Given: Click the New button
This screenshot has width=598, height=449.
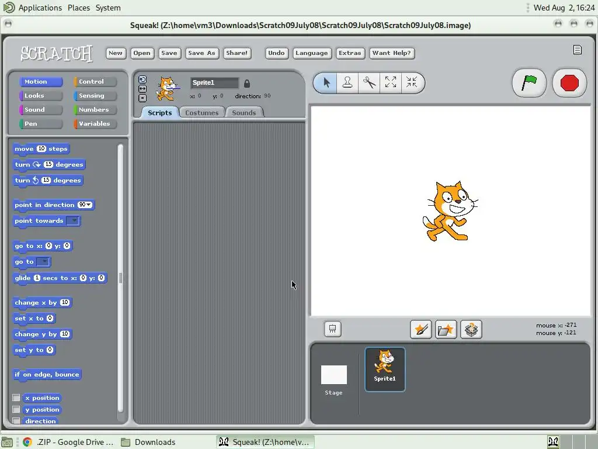Looking at the screenshot, I should coord(116,53).
